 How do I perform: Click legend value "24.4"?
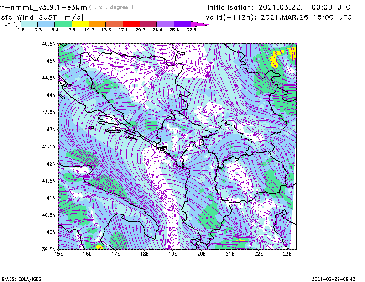[x=157, y=30]
